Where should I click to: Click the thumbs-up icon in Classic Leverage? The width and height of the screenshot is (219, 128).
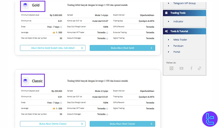54,108
